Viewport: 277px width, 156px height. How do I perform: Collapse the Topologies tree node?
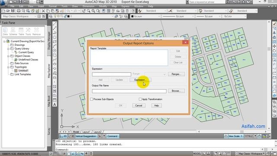8,67
